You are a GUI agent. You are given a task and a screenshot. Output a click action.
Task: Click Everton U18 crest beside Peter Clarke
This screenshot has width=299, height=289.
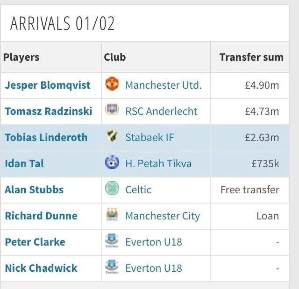(112, 242)
